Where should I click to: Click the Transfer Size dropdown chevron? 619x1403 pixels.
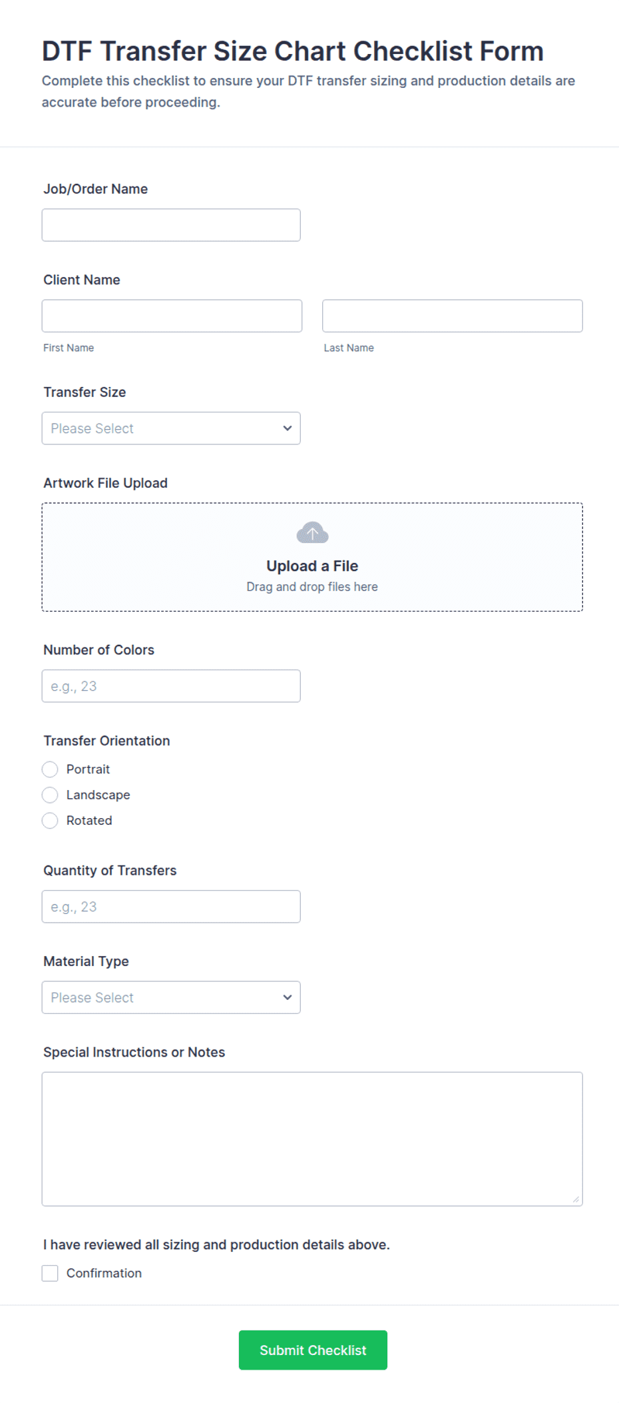[288, 428]
